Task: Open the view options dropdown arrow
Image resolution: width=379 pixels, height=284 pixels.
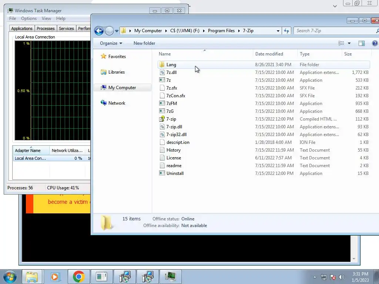Action: tap(349, 43)
